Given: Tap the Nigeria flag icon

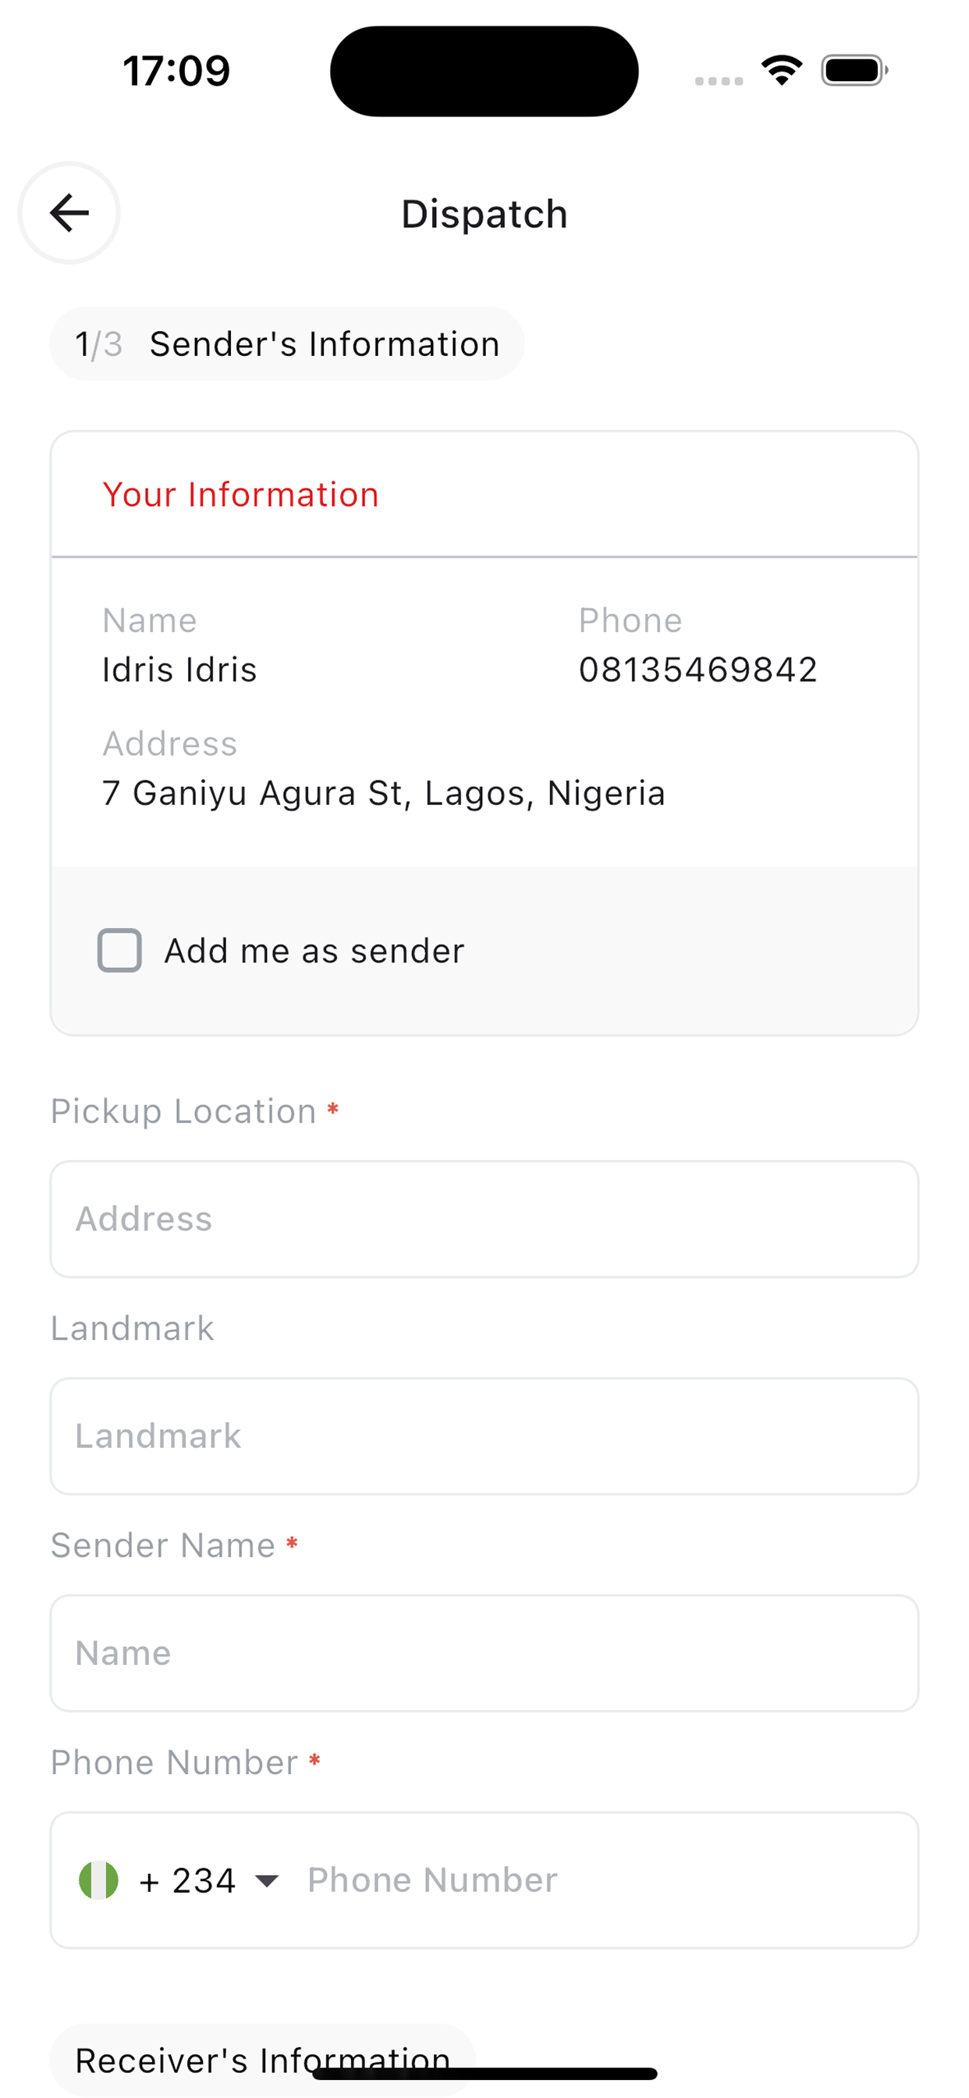Looking at the screenshot, I should (98, 1879).
